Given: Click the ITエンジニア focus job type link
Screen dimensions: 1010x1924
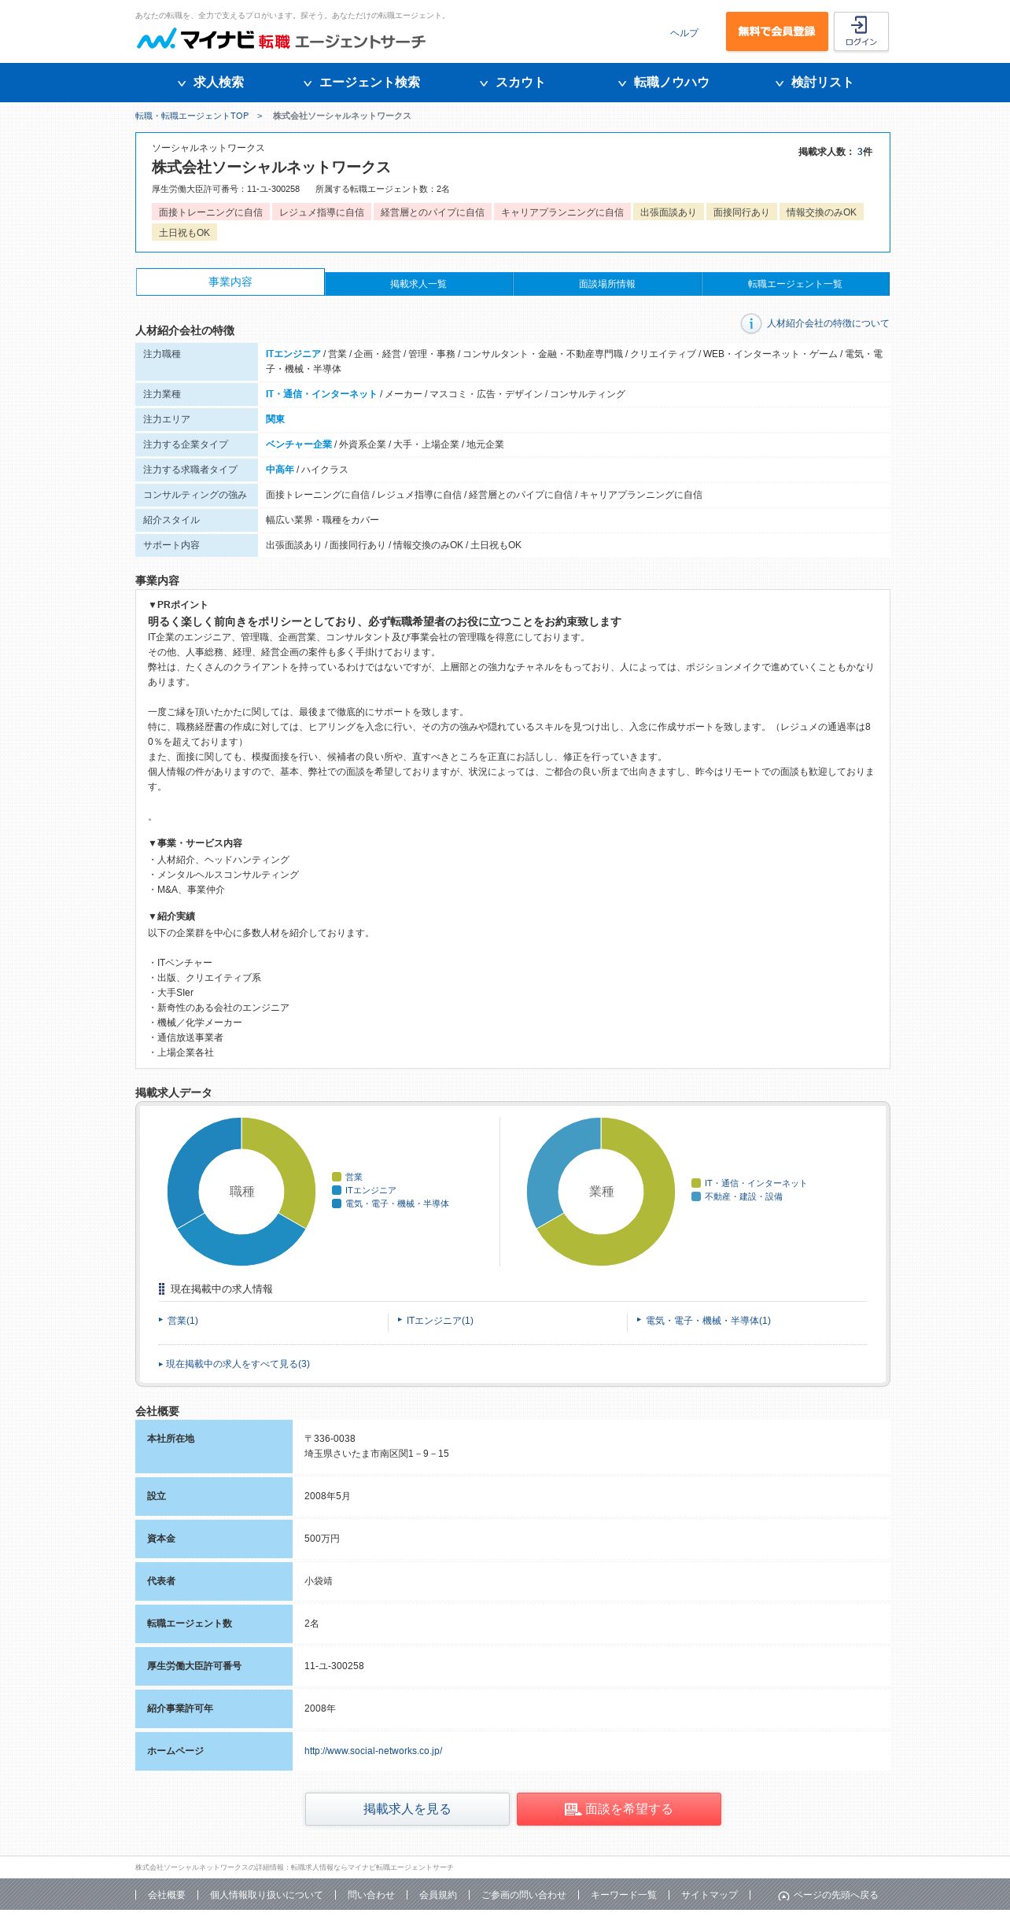Looking at the screenshot, I should [293, 354].
